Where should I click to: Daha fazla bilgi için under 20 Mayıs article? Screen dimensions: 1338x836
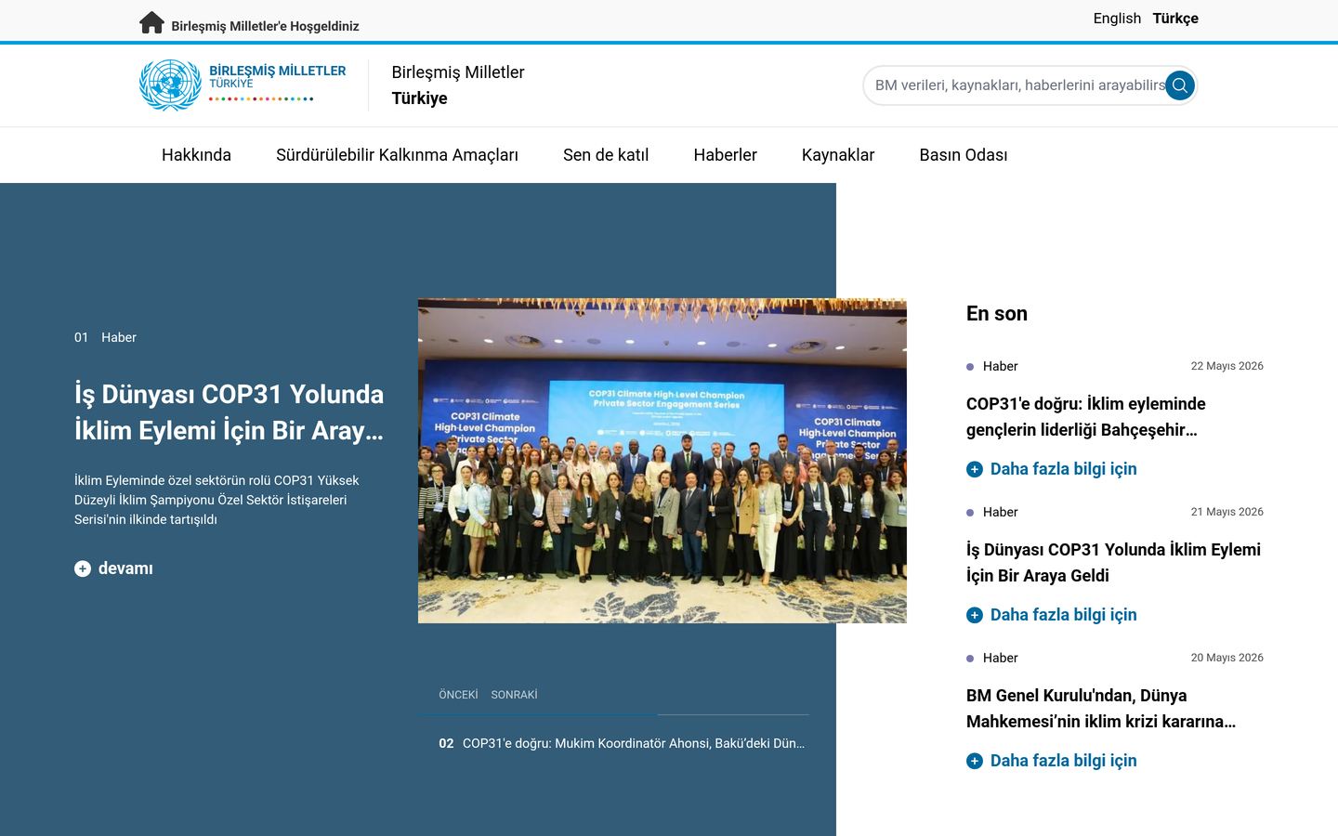1063,761
